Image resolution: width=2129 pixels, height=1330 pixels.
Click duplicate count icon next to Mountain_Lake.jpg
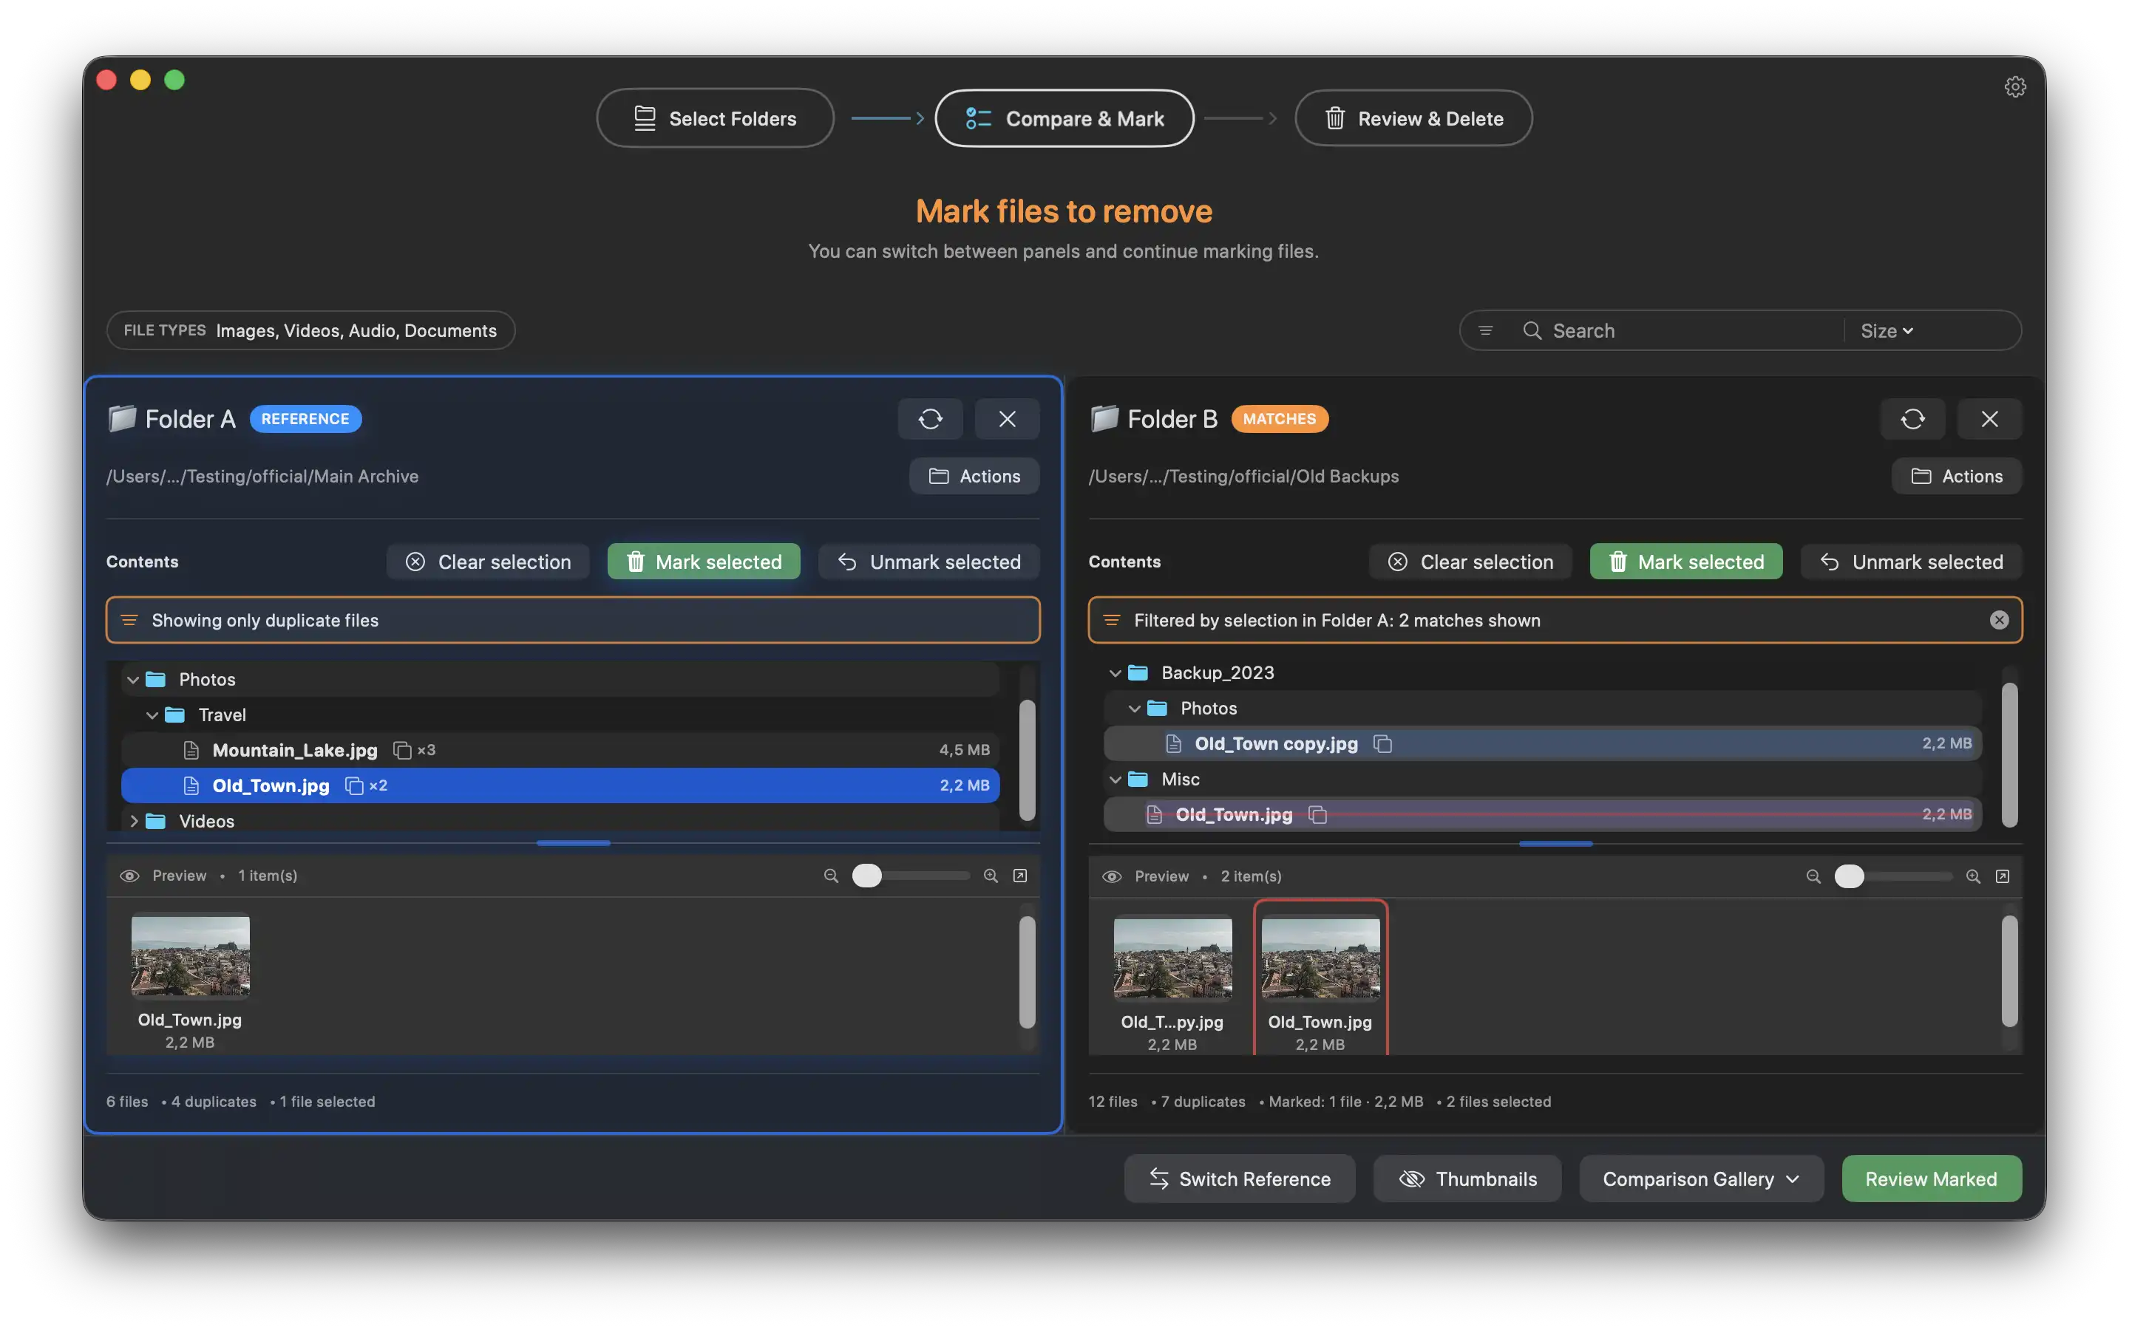coord(402,750)
